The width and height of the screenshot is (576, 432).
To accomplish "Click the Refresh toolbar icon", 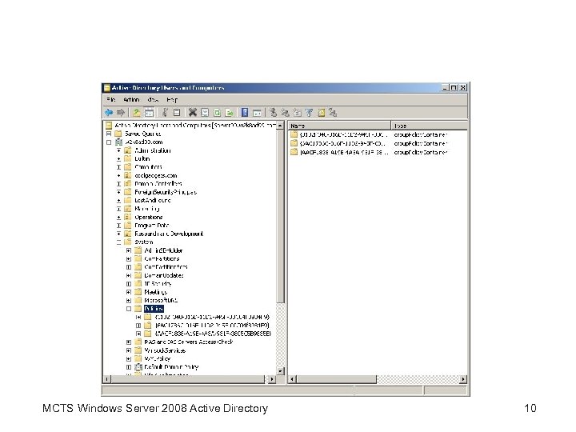I will (x=217, y=113).
